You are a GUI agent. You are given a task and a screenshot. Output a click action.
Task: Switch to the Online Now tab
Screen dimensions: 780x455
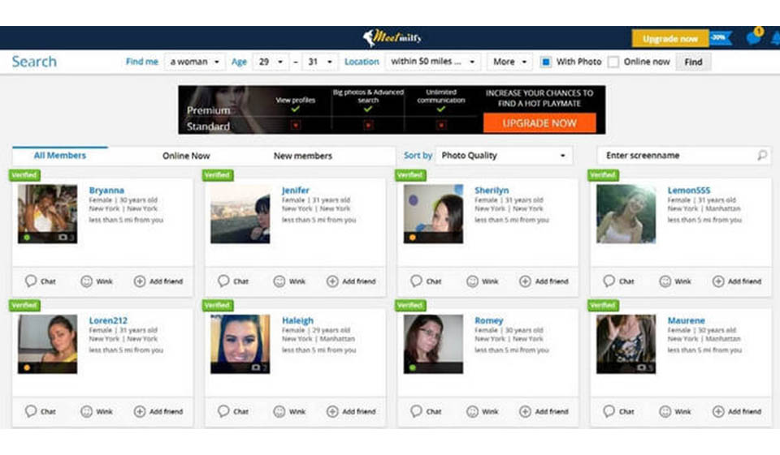click(x=186, y=156)
